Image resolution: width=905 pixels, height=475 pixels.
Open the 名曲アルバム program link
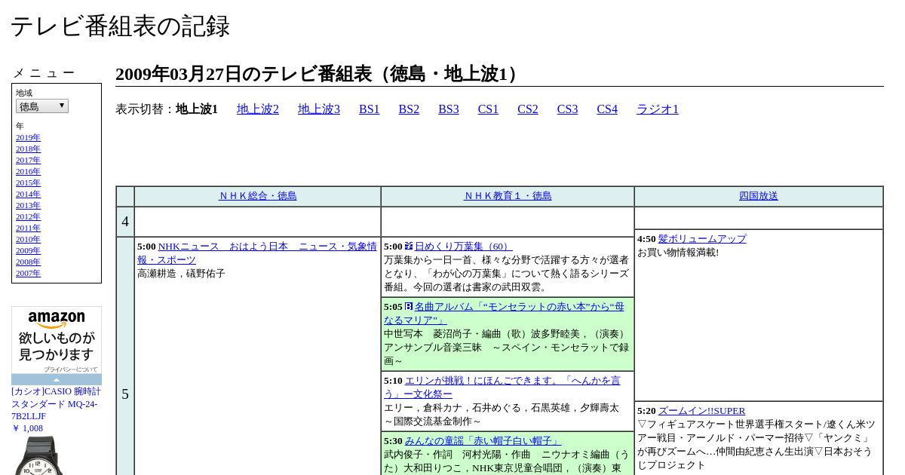point(504,314)
